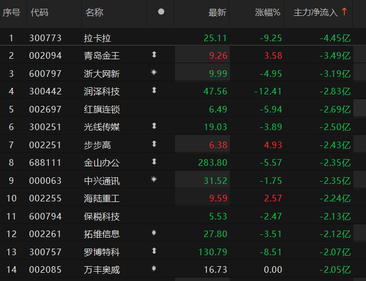366x281 pixels.
Task: Click the arrow marker icon for 步步高
Action: click(x=154, y=144)
